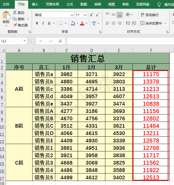Open underline style dropdown arrow
Screen dimensions: 174x185
point(54,23)
